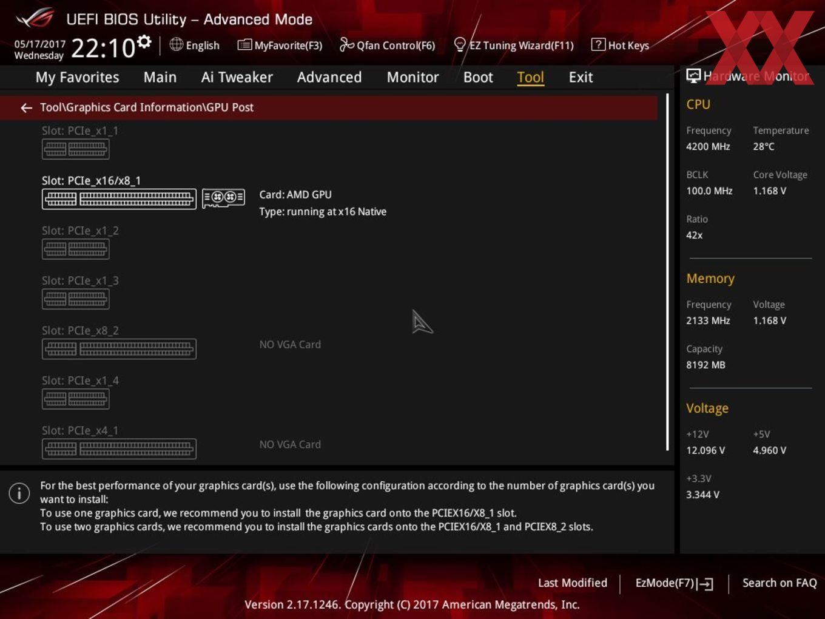The image size is (825, 619).
Task: Click the +5V value 4.960 V
Action: pos(770,450)
